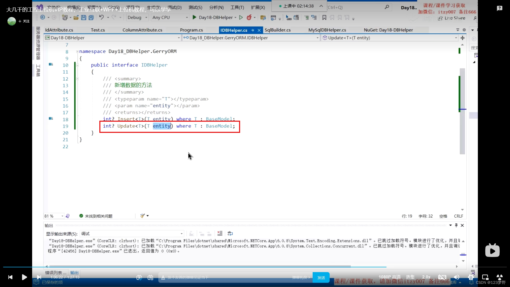Toggle word wrap in output pane
Viewport: 510px width, 287px height.
coord(230,233)
